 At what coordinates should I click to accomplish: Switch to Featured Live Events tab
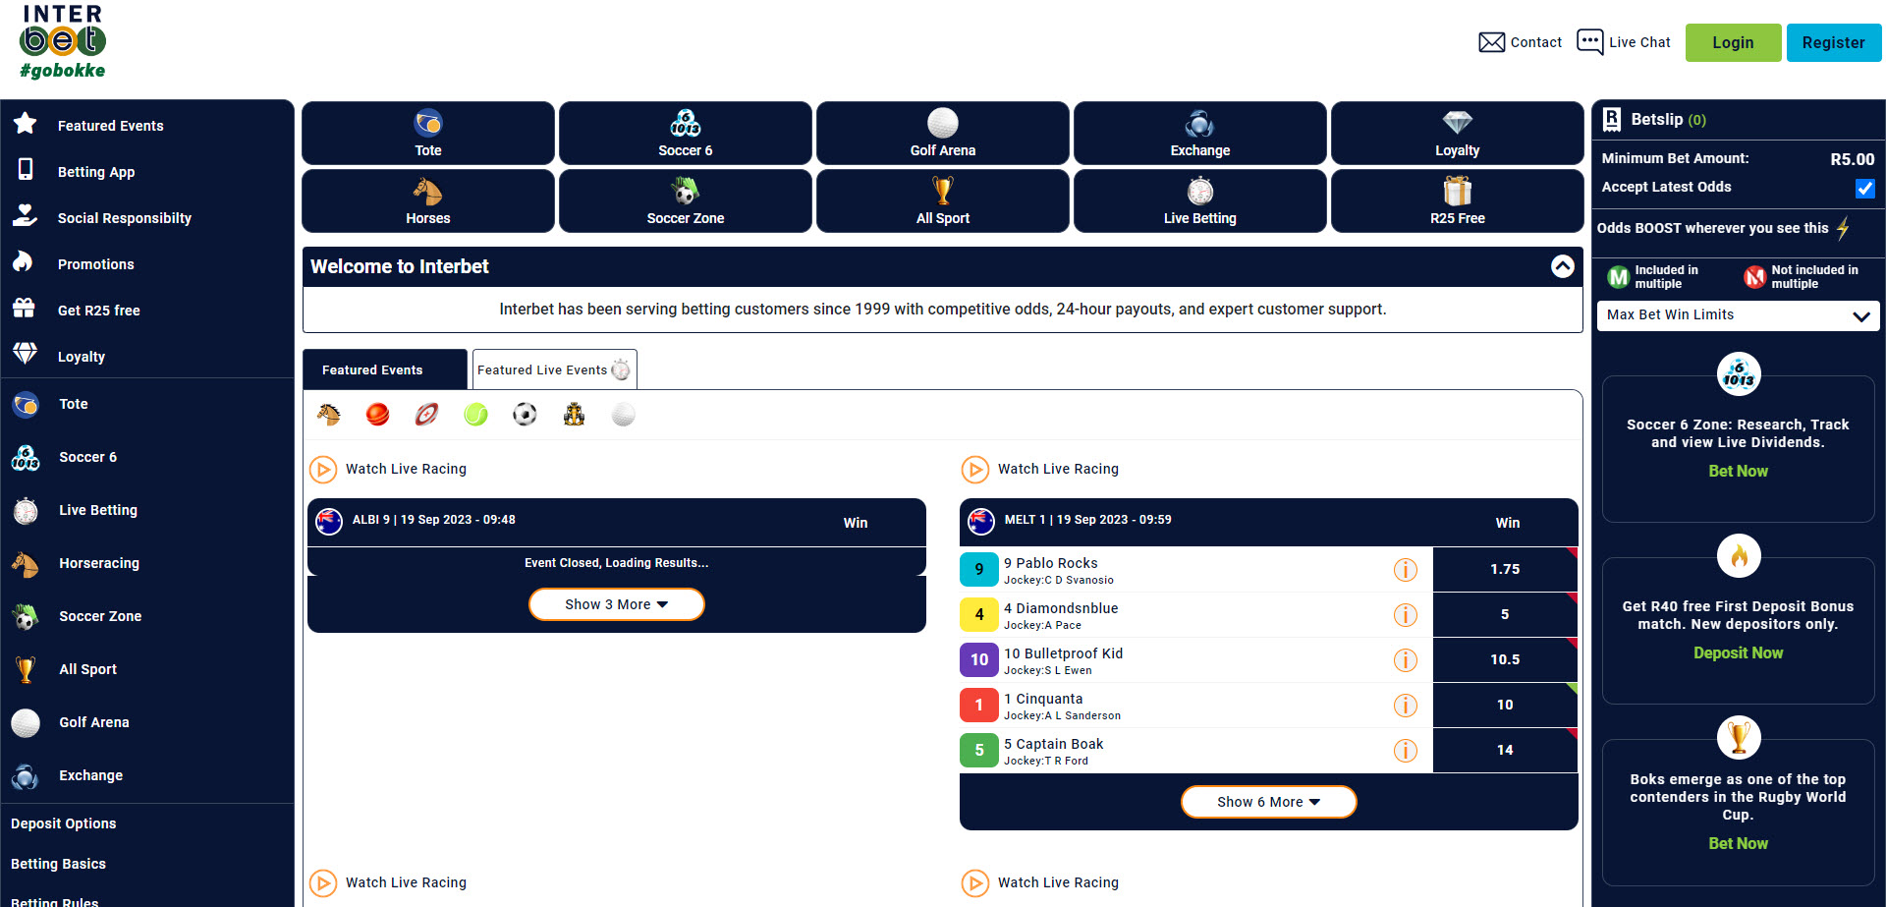(554, 370)
